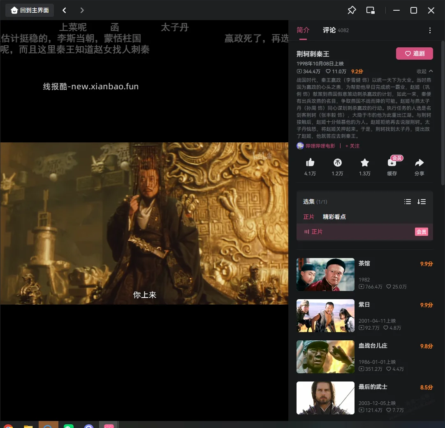Click 1998年10月08日上映 release date text
This screenshot has height=428, width=445.
click(x=320, y=64)
